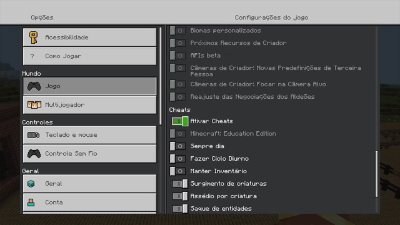400x225 pixels.
Task: Open Teclado e mouse controls
Action: [89, 135]
